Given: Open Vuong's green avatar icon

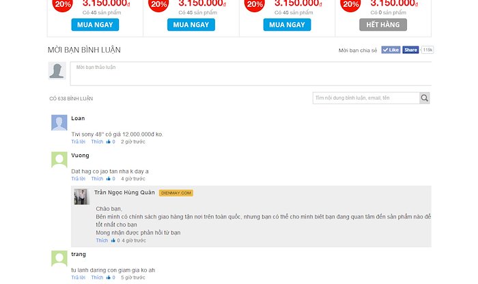Looking at the screenshot, I should coord(59,159).
